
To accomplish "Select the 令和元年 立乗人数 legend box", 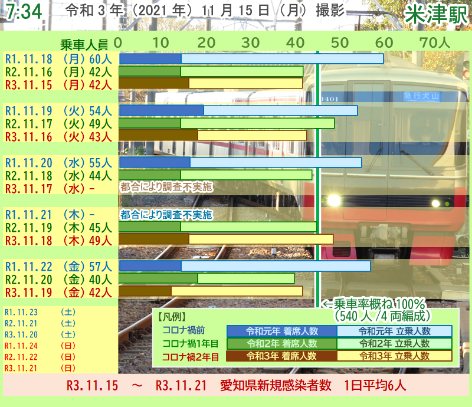I will coord(394,331).
